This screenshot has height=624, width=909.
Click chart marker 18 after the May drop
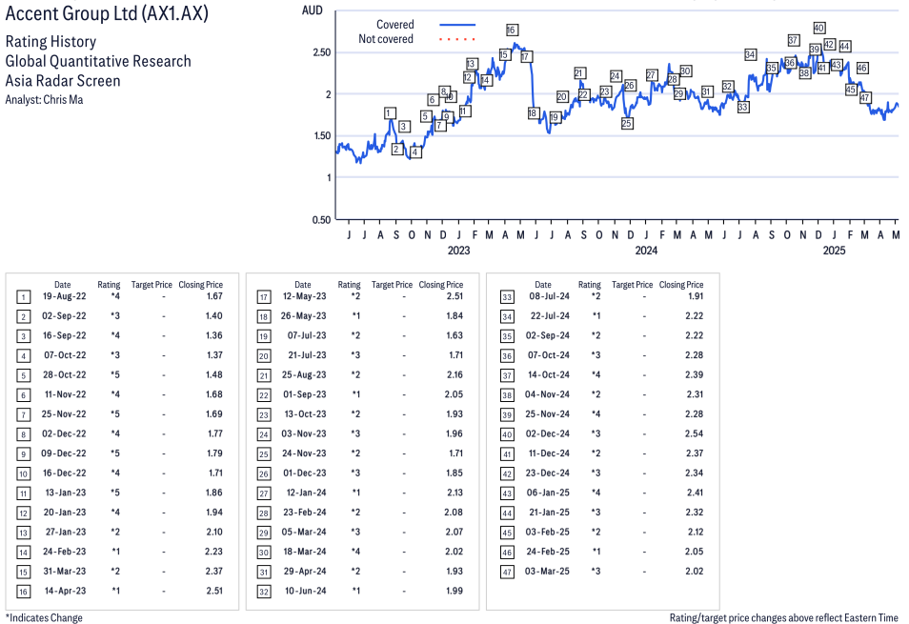[533, 113]
